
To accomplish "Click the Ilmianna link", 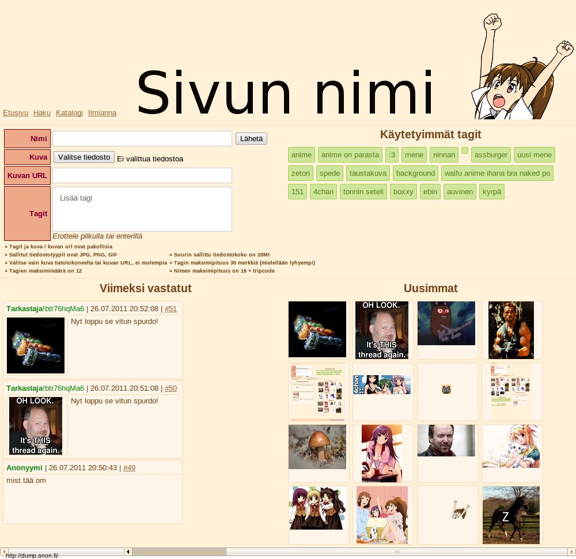I will [102, 113].
